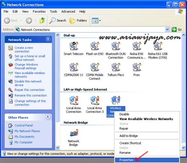
Task: Select the Flash on E90 connection icon
Action: tap(95, 46)
